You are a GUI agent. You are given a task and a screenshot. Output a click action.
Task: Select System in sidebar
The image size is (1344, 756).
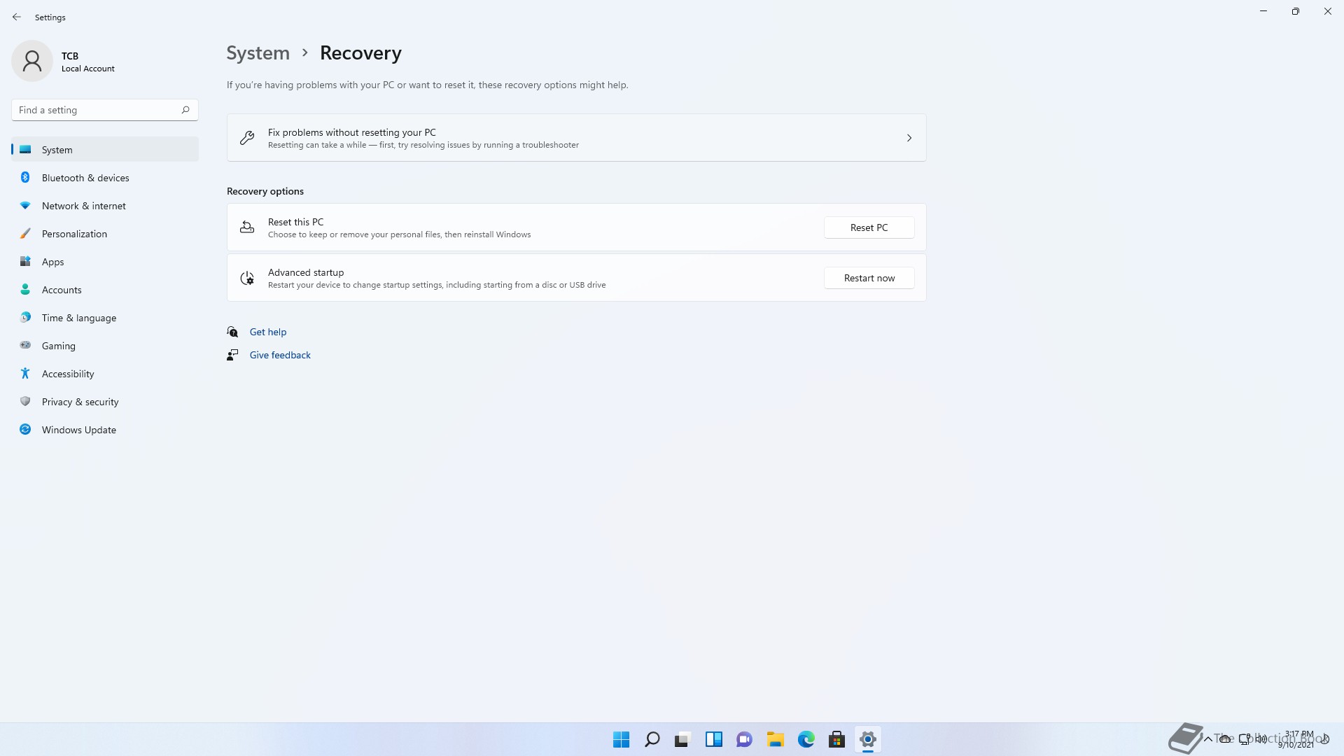(105, 150)
